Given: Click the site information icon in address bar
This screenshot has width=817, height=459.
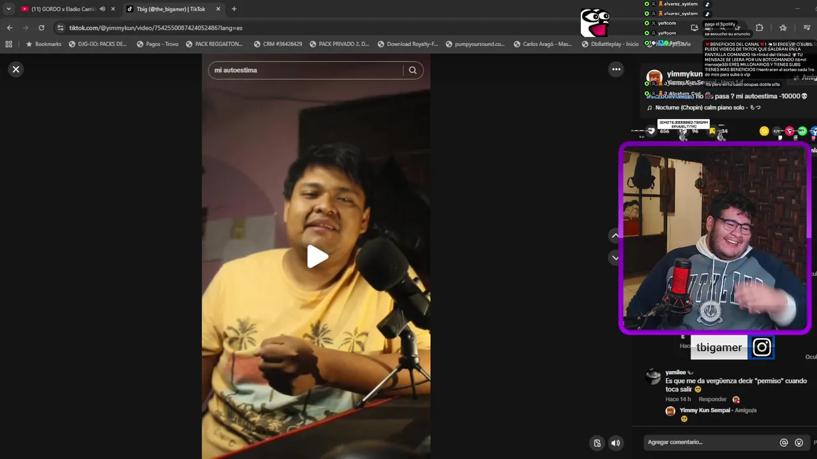Looking at the screenshot, I should point(60,28).
